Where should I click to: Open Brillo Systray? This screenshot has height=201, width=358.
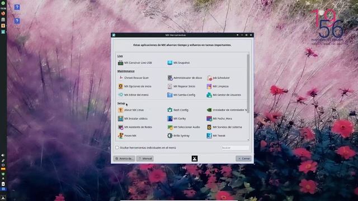click(x=178, y=136)
